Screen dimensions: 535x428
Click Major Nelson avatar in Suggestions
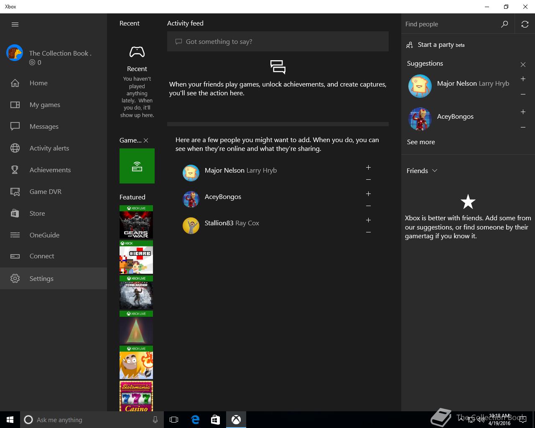tap(420, 86)
